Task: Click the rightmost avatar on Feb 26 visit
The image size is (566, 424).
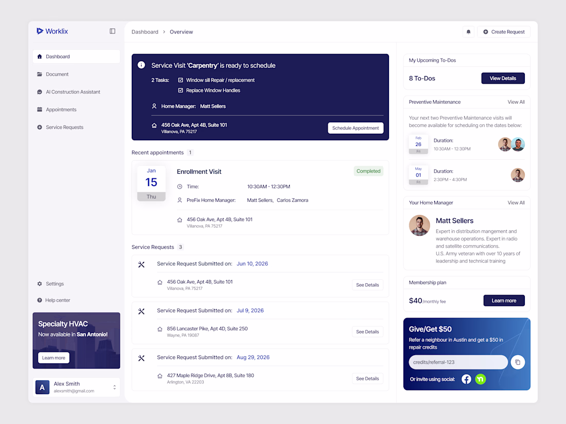Action: coord(518,144)
